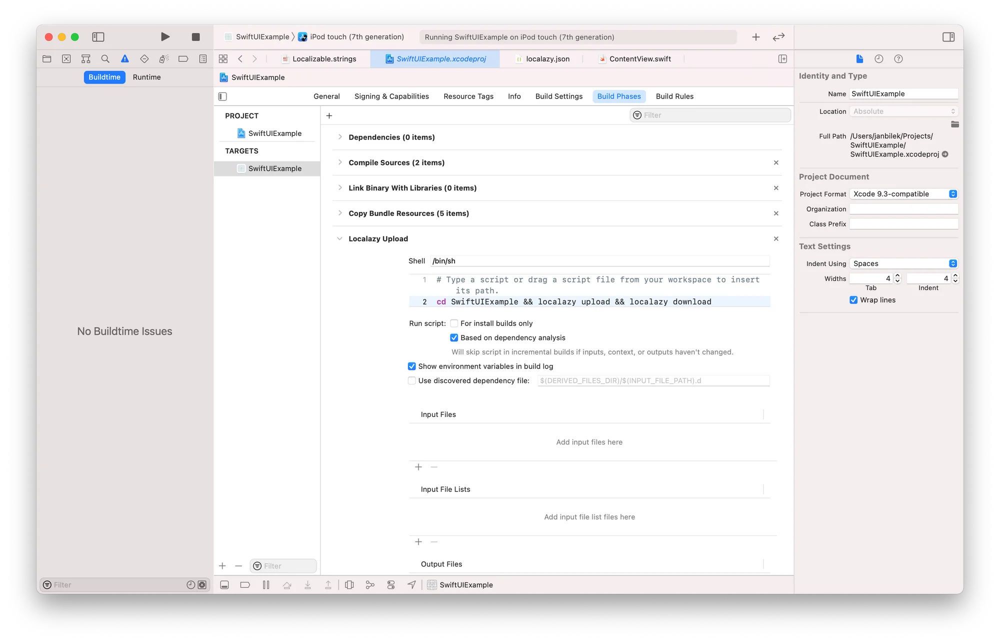
Task: Add an input file with plus button
Action: 418,467
